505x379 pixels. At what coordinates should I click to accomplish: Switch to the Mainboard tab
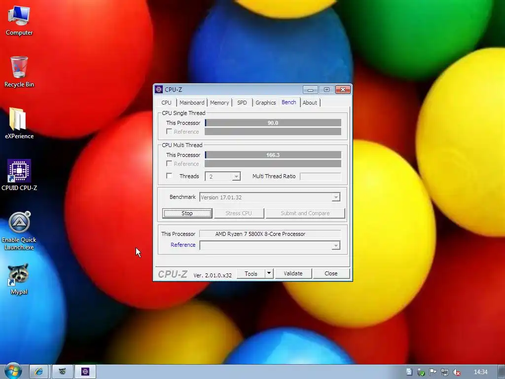point(192,103)
